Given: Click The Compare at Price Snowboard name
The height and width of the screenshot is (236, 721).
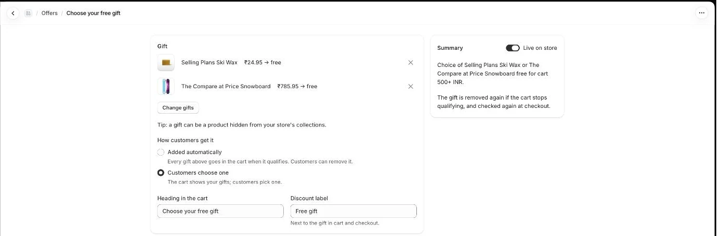Looking at the screenshot, I should tap(226, 87).
